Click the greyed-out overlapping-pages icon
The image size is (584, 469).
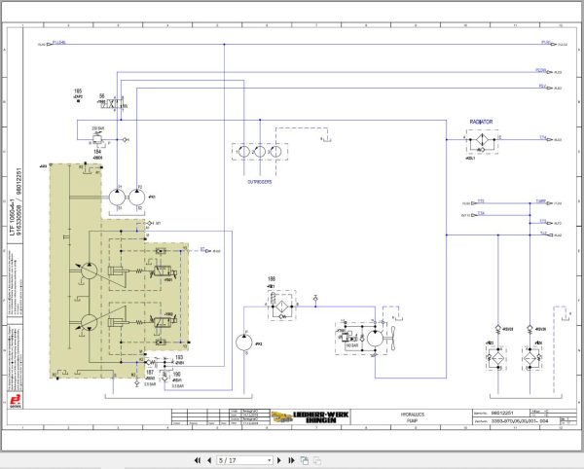[317, 460]
